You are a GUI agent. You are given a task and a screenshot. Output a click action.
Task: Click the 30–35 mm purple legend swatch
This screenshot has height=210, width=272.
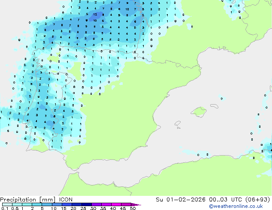pos(96,204)
